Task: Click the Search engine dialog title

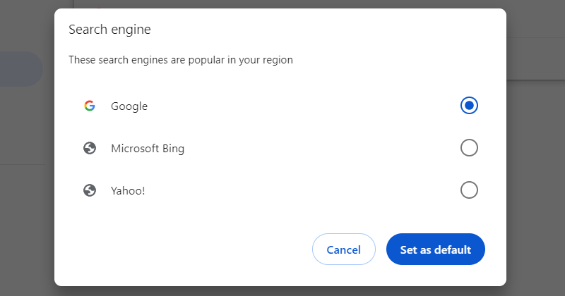Action: [x=109, y=30]
